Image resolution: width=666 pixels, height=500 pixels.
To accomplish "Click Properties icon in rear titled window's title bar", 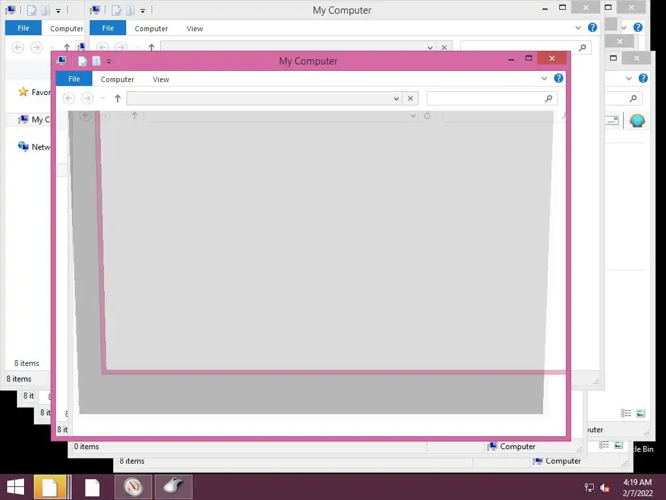I will pos(116,10).
